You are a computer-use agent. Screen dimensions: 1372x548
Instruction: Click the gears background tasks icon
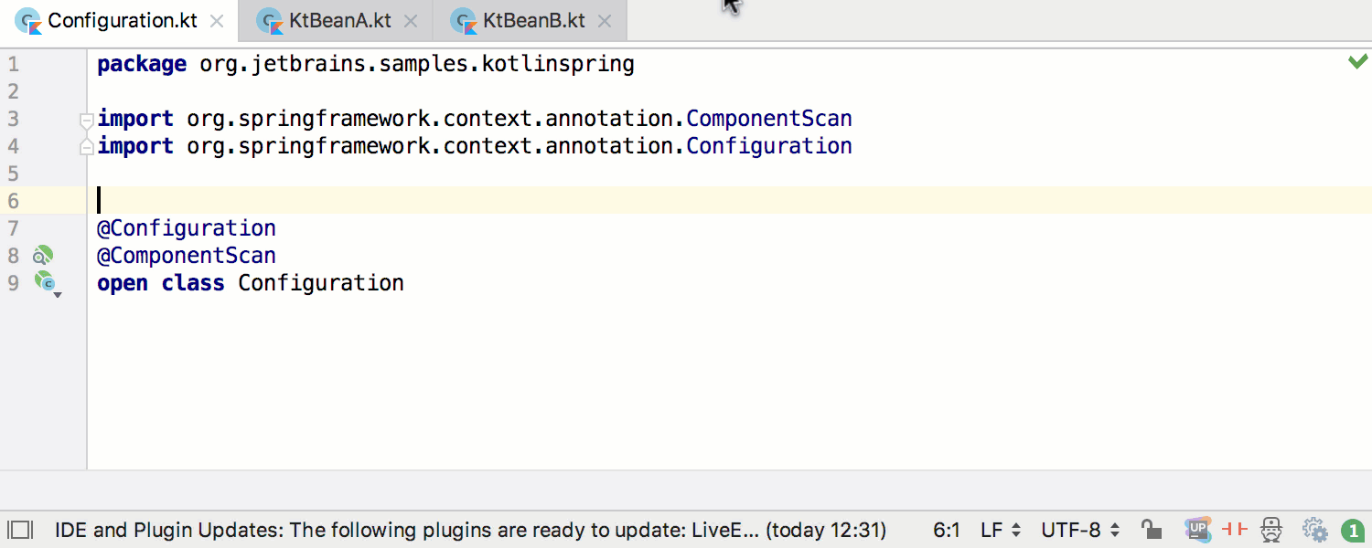pyautogui.click(x=1314, y=530)
